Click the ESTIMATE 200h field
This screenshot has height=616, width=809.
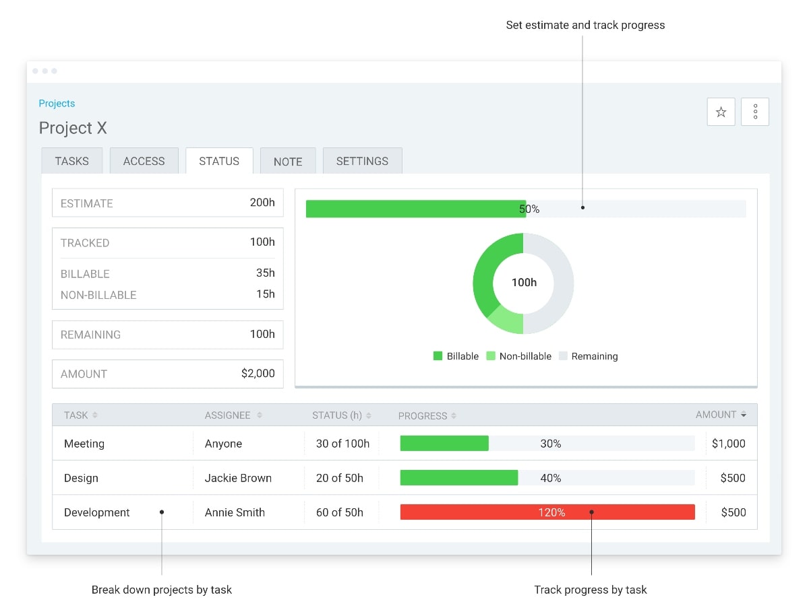168,203
